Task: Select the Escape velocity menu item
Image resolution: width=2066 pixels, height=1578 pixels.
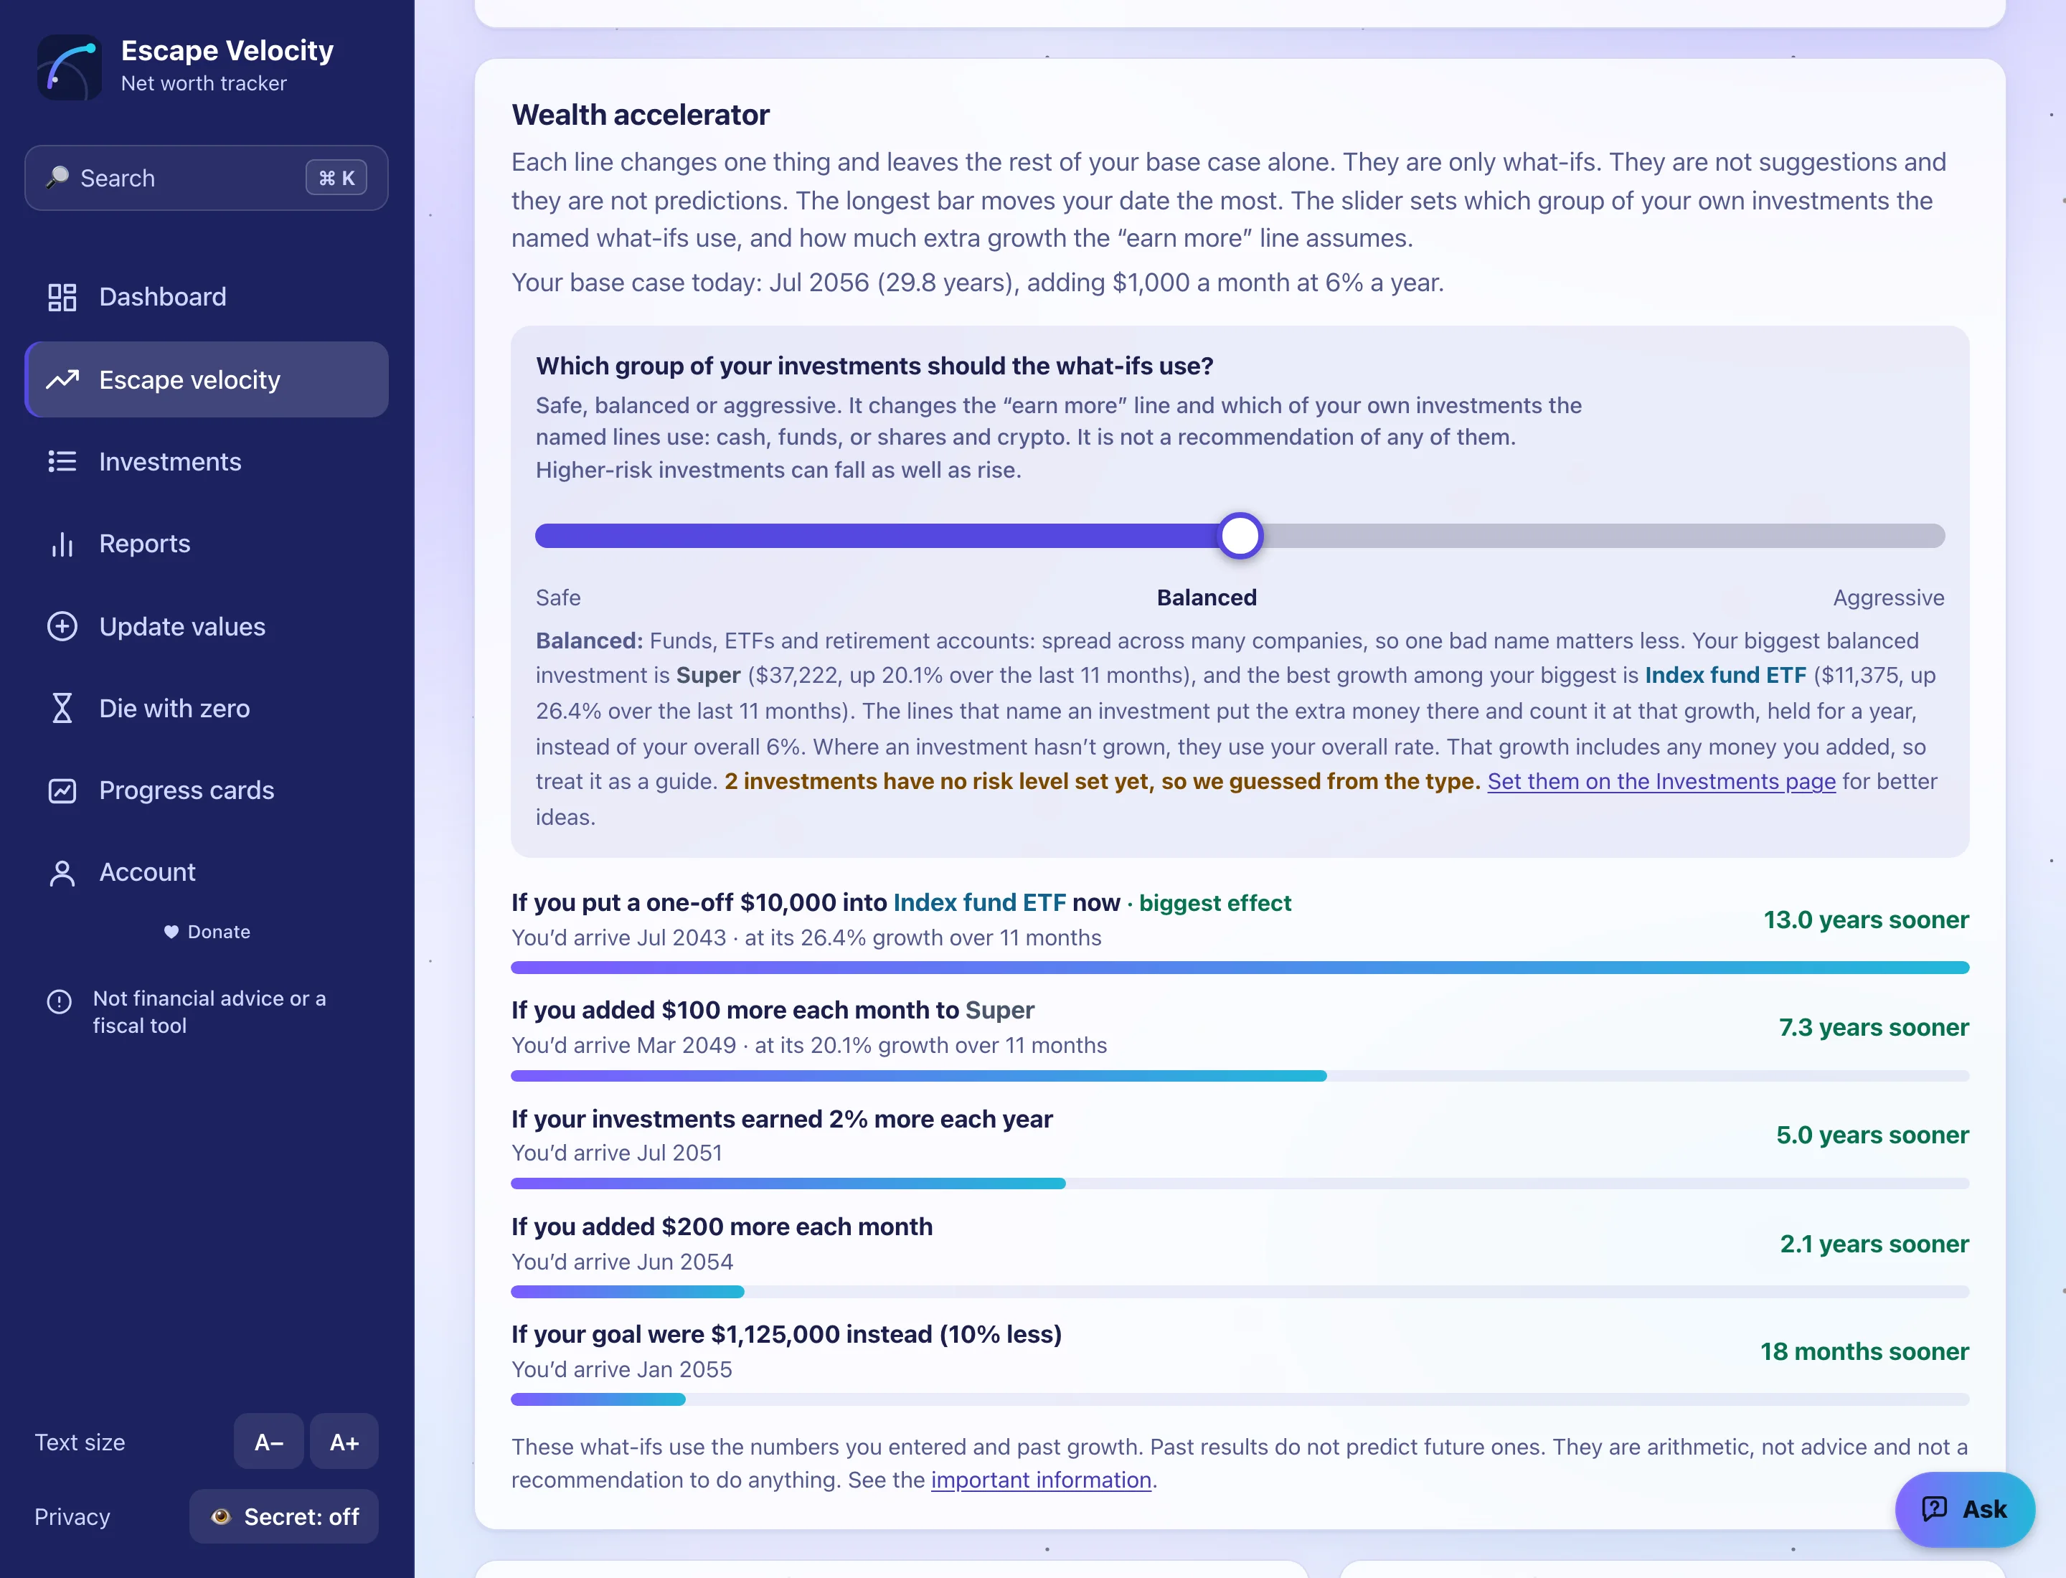Action: point(207,379)
